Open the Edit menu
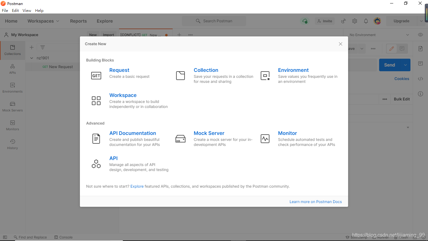 point(15,10)
